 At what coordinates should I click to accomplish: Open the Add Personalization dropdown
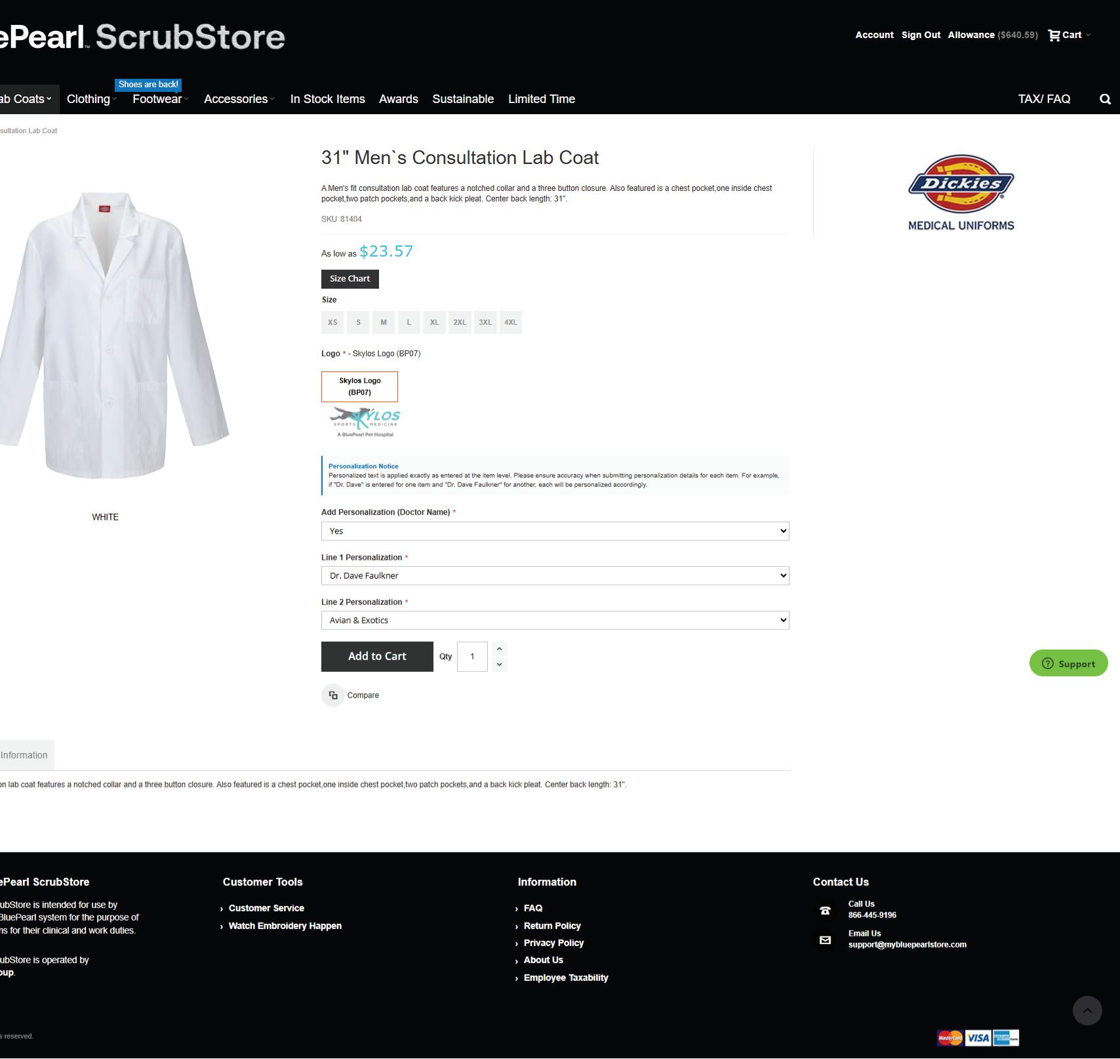[x=555, y=531]
